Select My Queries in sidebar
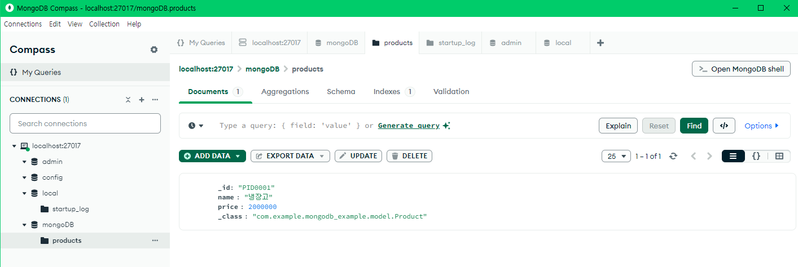 [85, 72]
